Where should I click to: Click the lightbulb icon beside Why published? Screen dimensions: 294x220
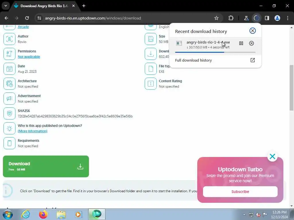(x=9, y=128)
